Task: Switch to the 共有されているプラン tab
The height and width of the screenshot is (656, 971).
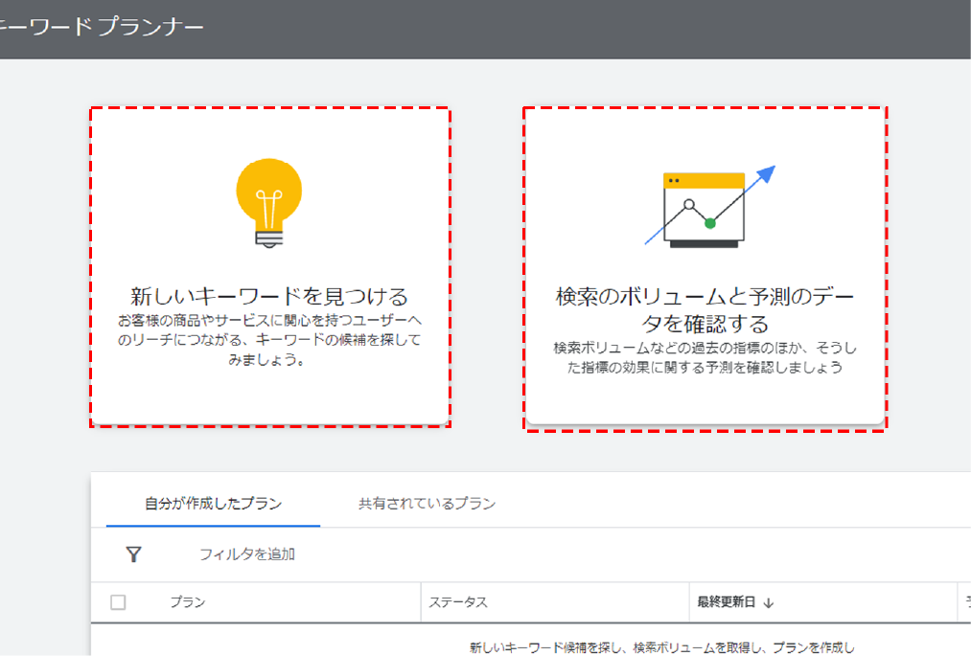Action: click(x=427, y=504)
